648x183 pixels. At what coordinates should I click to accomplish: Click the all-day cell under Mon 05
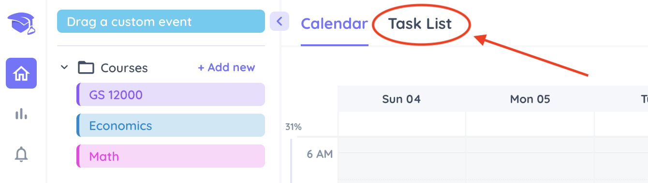pyautogui.click(x=530, y=124)
